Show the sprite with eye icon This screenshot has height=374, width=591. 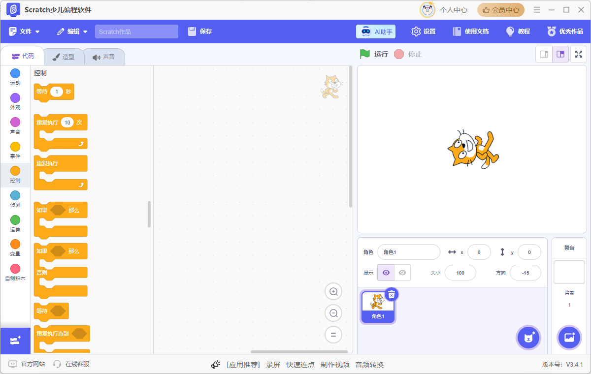(x=386, y=273)
